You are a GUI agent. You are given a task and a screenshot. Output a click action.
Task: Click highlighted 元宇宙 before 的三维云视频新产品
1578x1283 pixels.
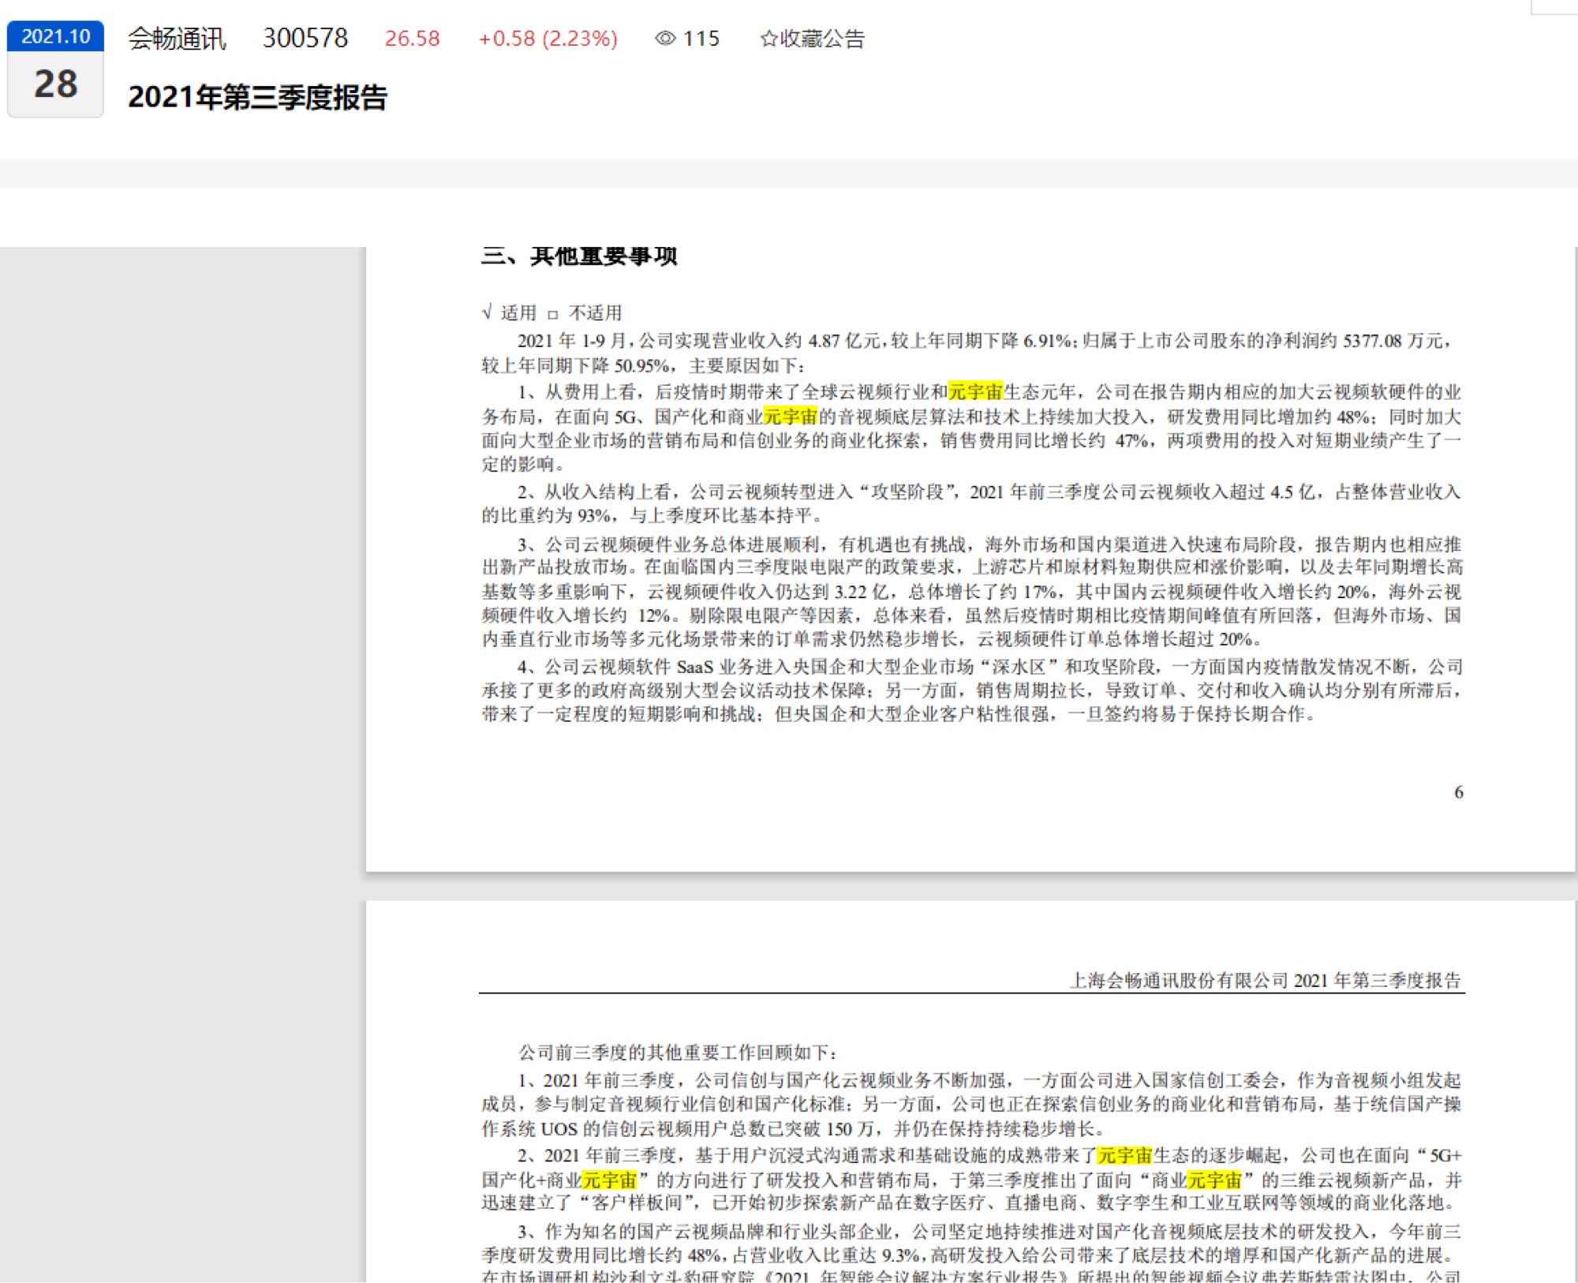pos(1215,1180)
